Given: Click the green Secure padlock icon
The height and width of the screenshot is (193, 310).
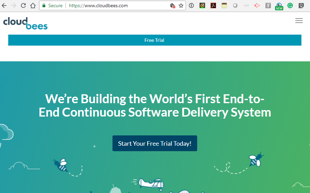Looking at the screenshot, I should pos(44,5).
